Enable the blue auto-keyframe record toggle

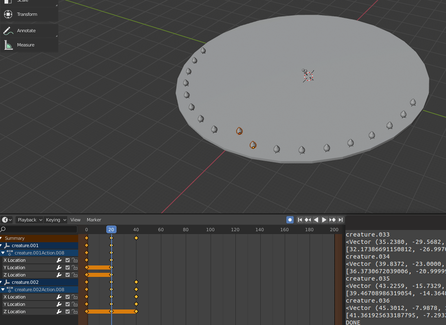coord(290,220)
